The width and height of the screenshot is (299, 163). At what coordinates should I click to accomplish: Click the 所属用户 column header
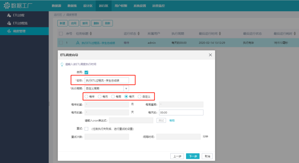tap(154, 34)
